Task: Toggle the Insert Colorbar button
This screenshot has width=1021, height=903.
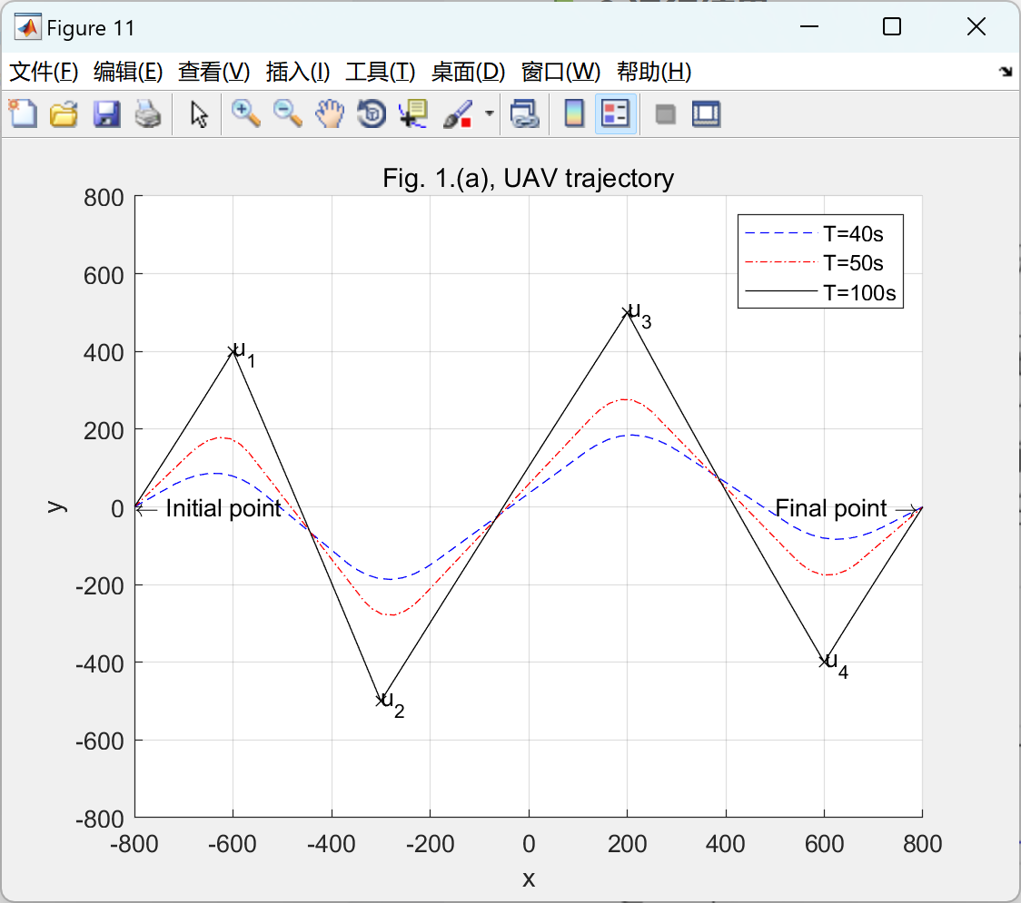Action: tap(574, 113)
